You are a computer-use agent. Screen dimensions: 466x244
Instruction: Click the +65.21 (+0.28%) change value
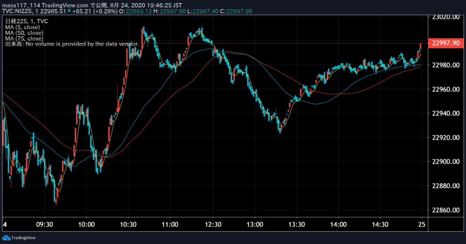[95, 11]
